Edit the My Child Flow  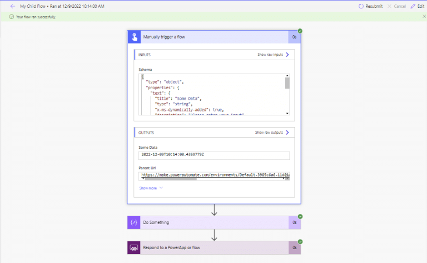tap(418, 6)
